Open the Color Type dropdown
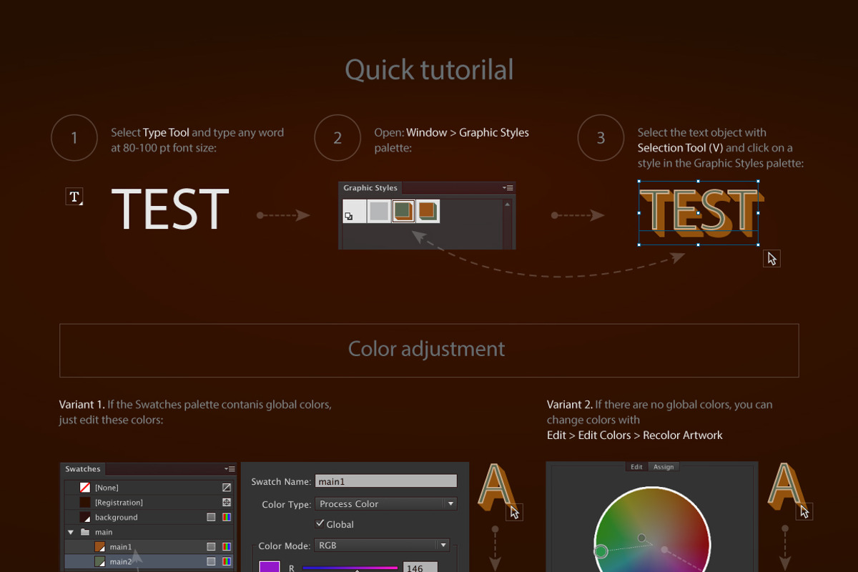The width and height of the screenshot is (858, 572). coord(386,504)
